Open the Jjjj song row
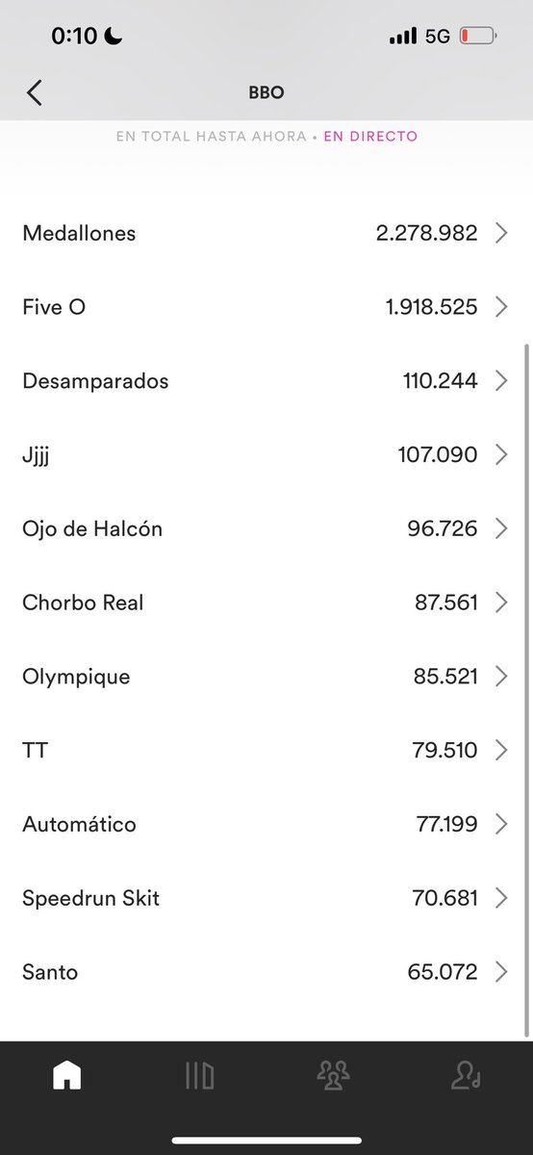 click(266, 454)
